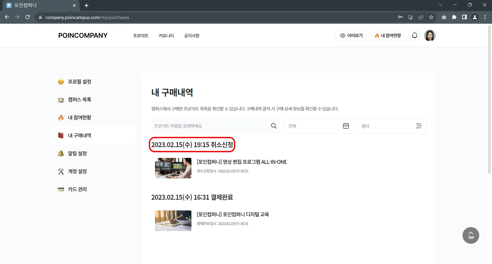
Task: Click the TOP scroll-to-top button
Action: (x=471, y=235)
